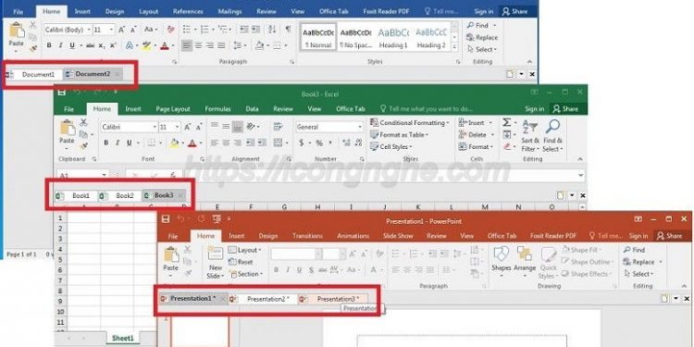Image resolution: width=694 pixels, height=347 pixels.
Task: Toggle Underline in Word font group
Action: 71,45
